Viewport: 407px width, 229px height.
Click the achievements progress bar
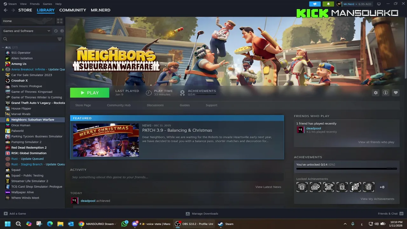click(x=347, y=169)
